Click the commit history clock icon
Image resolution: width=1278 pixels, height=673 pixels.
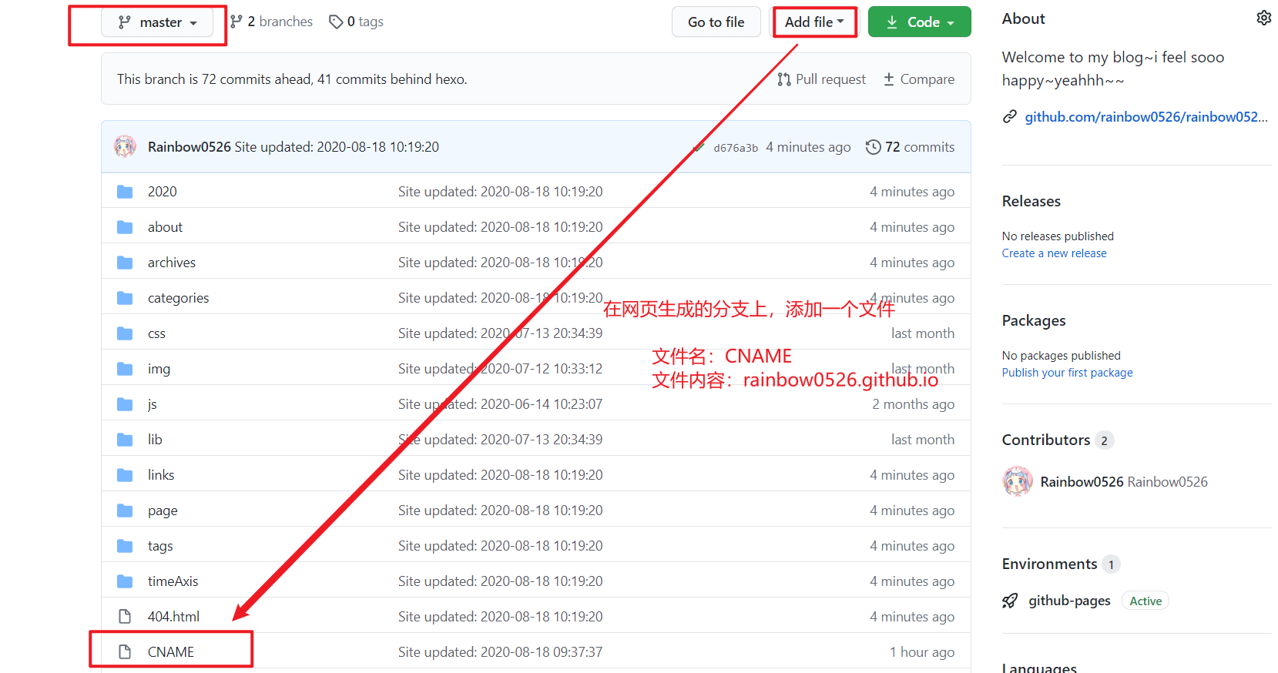(873, 147)
